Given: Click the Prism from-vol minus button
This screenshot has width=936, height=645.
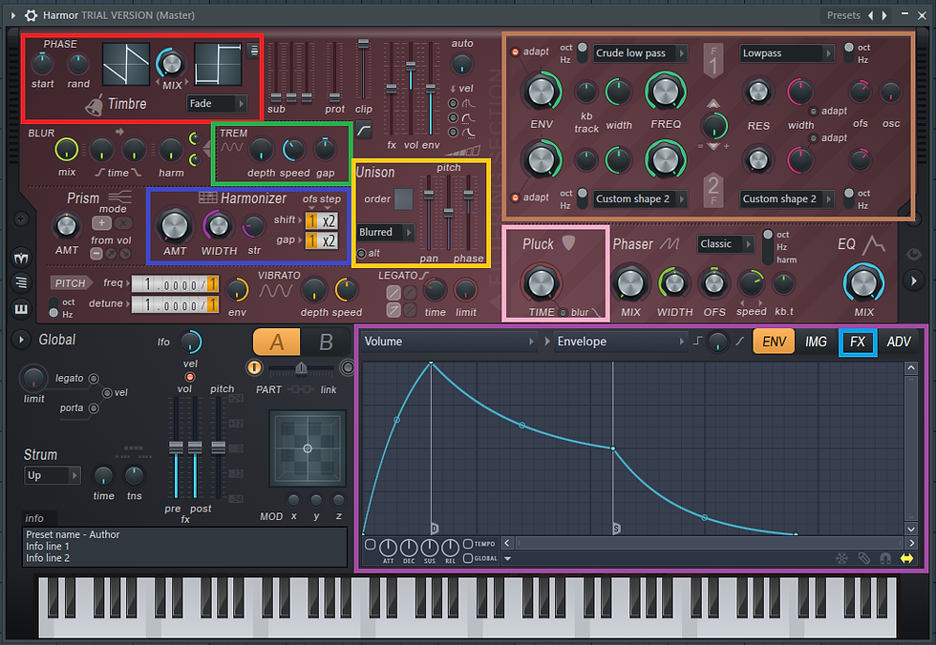Looking at the screenshot, I should (96, 254).
